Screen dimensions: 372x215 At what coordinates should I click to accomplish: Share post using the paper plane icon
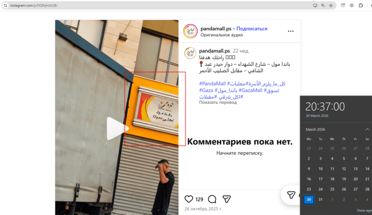click(226, 199)
